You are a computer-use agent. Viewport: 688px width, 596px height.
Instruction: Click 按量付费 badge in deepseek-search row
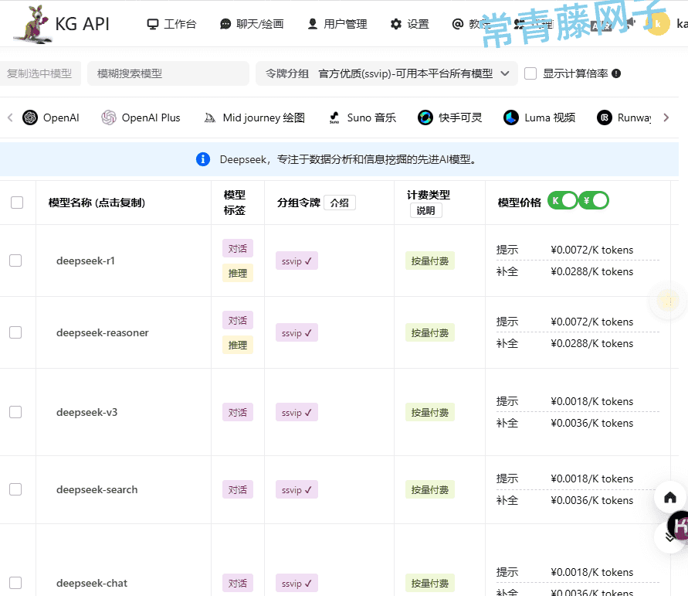pos(430,490)
